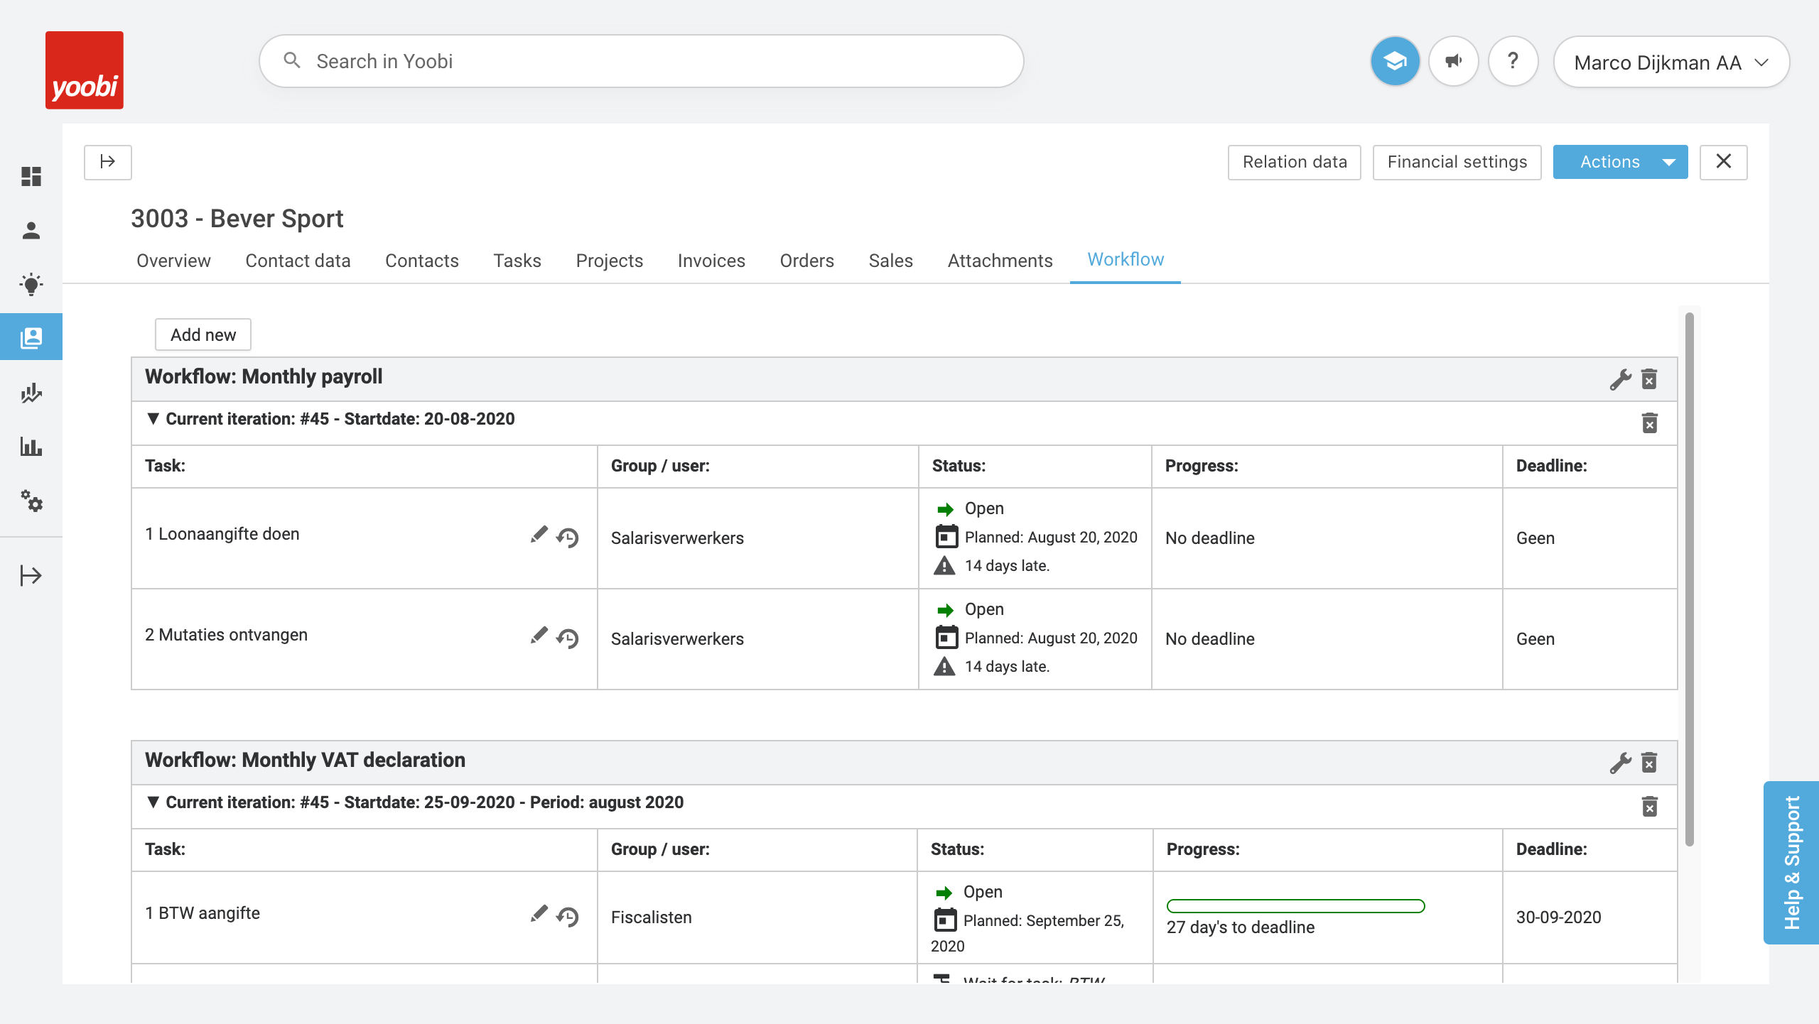Open history for BTW aangifte task
The height and width of the screenshot is (1024, 1819).
(x=568, y=917)
